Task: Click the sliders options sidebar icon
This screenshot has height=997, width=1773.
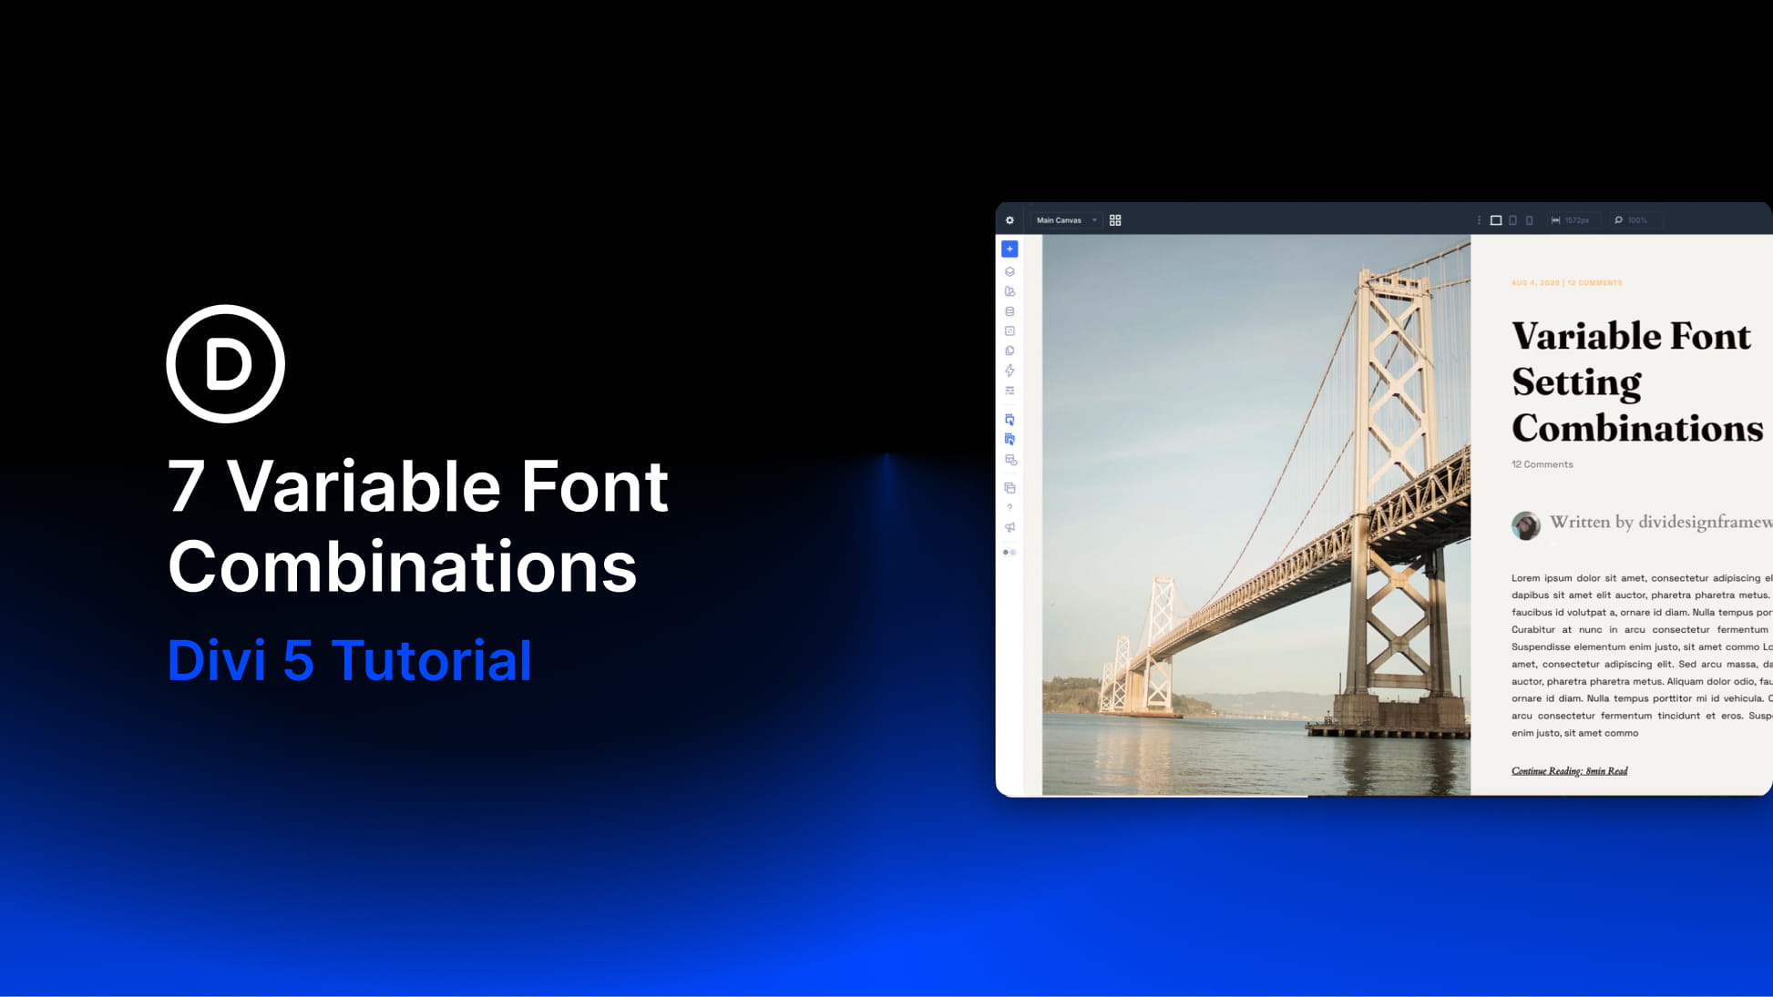Action: coord(1009,391)
